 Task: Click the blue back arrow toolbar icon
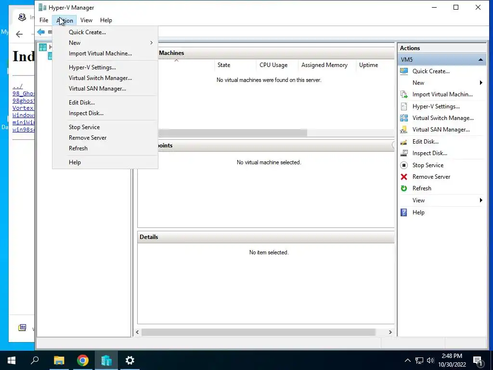click(x=41, y=32)
